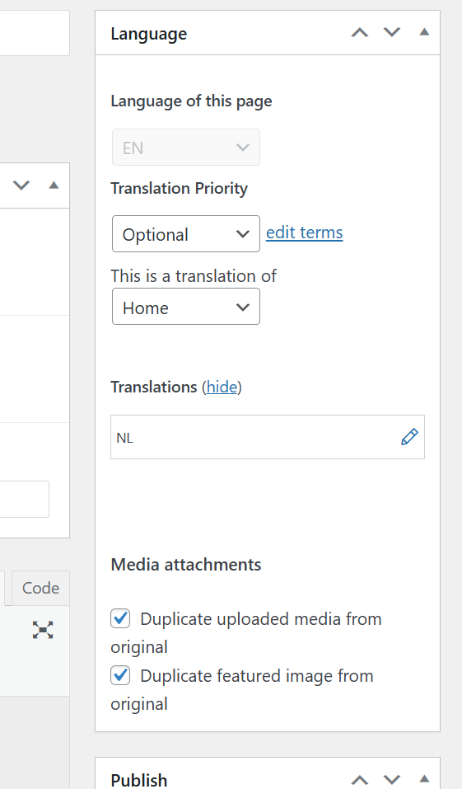Select the NL translation row
The image size is (462, 789).
click(268, 437)
